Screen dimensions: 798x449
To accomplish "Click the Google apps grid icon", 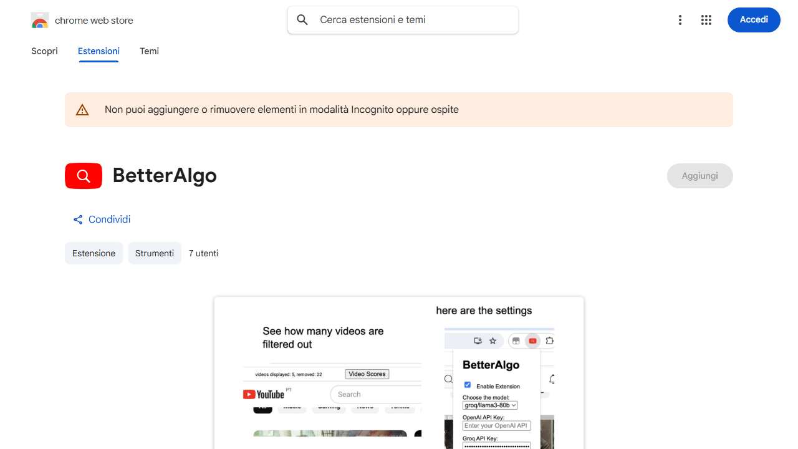I will (706, 19).
